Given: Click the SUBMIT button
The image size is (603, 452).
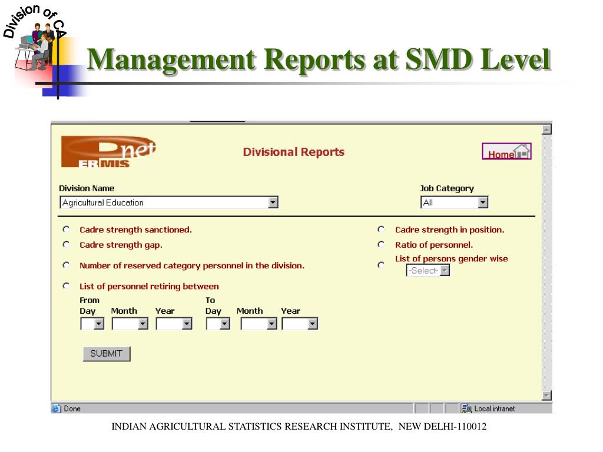Looking at the screenshot, I should (x=107, y=354).
